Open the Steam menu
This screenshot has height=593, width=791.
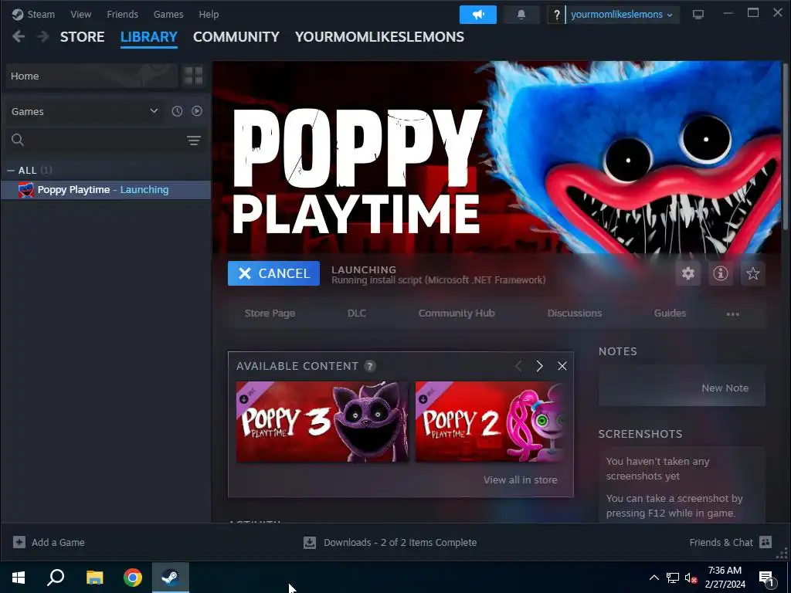click(41, 14)
